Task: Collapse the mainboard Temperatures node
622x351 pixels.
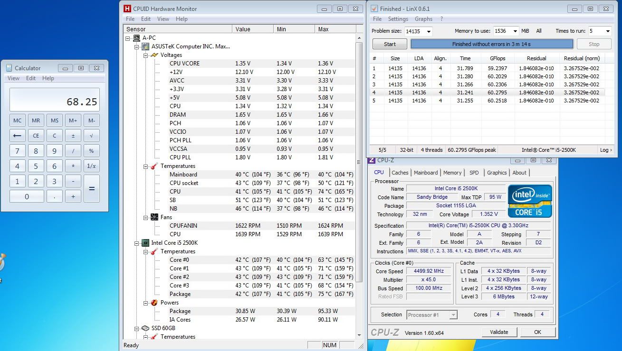Action: (x=146, y=166)
